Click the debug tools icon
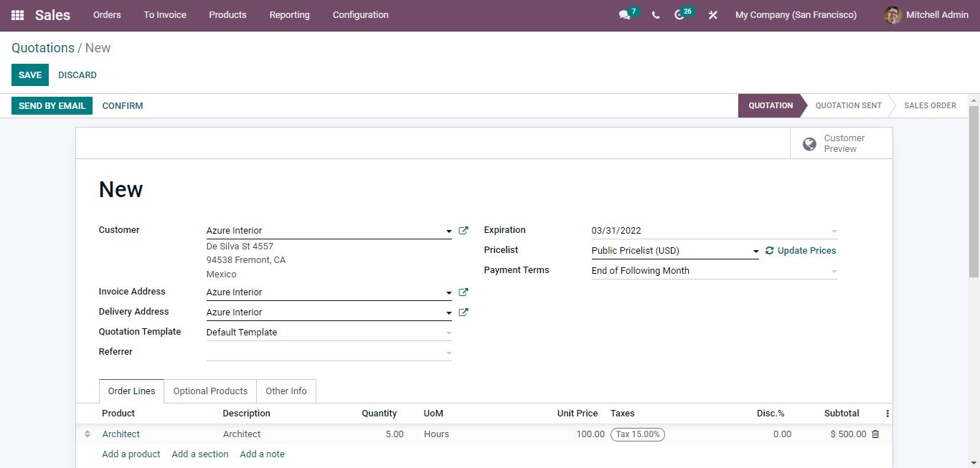 tap(712, 15)
